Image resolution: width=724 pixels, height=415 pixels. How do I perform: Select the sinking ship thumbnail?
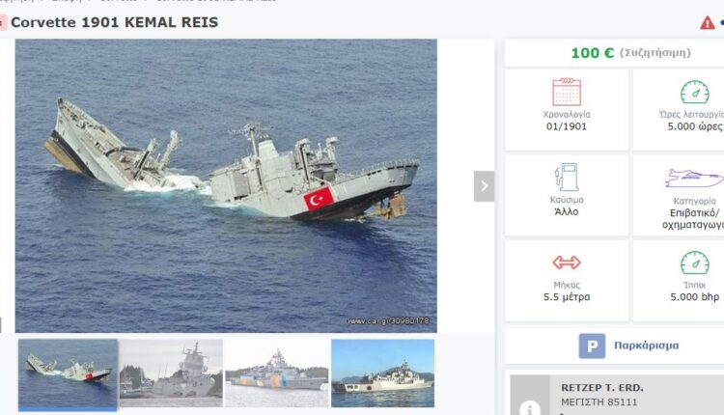pos(68,373)
